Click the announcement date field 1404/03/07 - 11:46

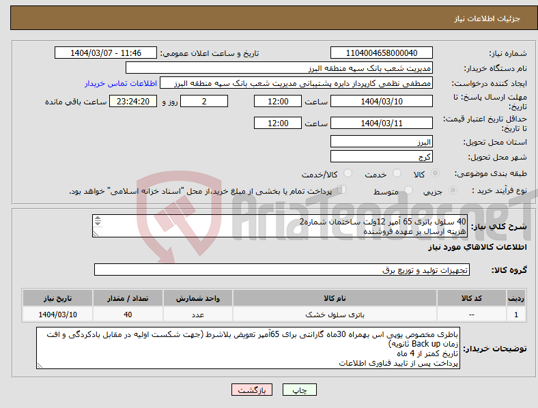point(106,53)
